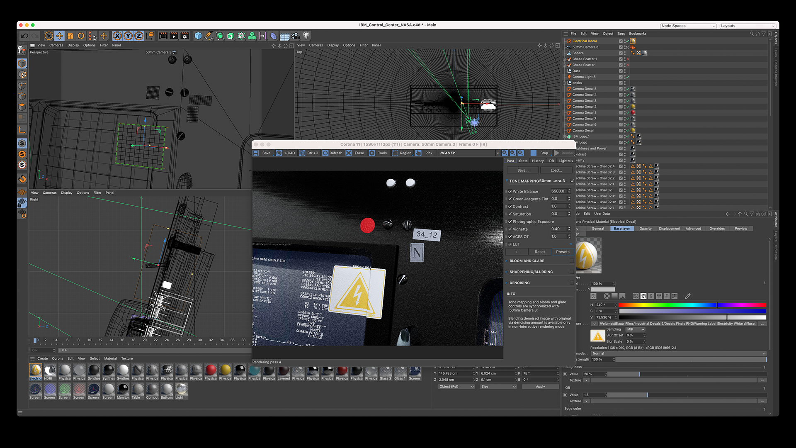
Task: Click on the Value brightness slider
Action: 692,317
